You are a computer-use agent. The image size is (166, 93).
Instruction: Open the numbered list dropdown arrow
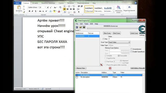[71, 6]
